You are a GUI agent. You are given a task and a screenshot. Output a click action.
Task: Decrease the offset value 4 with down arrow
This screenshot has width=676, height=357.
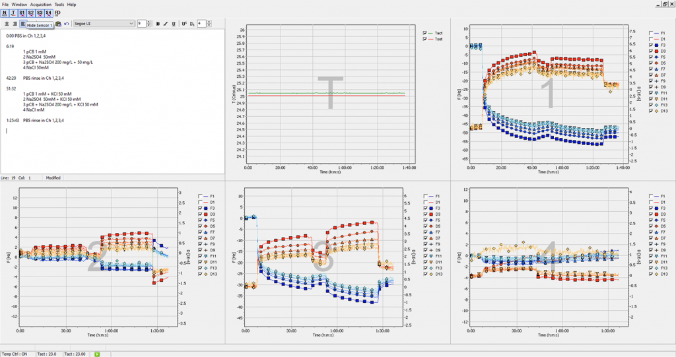coord(209,26)
